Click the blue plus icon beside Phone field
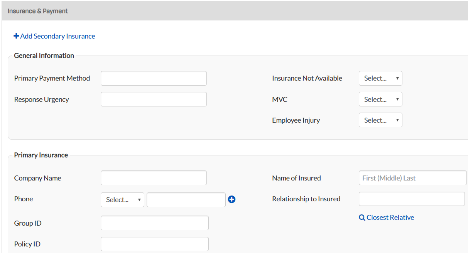Image resolution: width=468 pixels, height=253 pixels. tap(231, 199)
